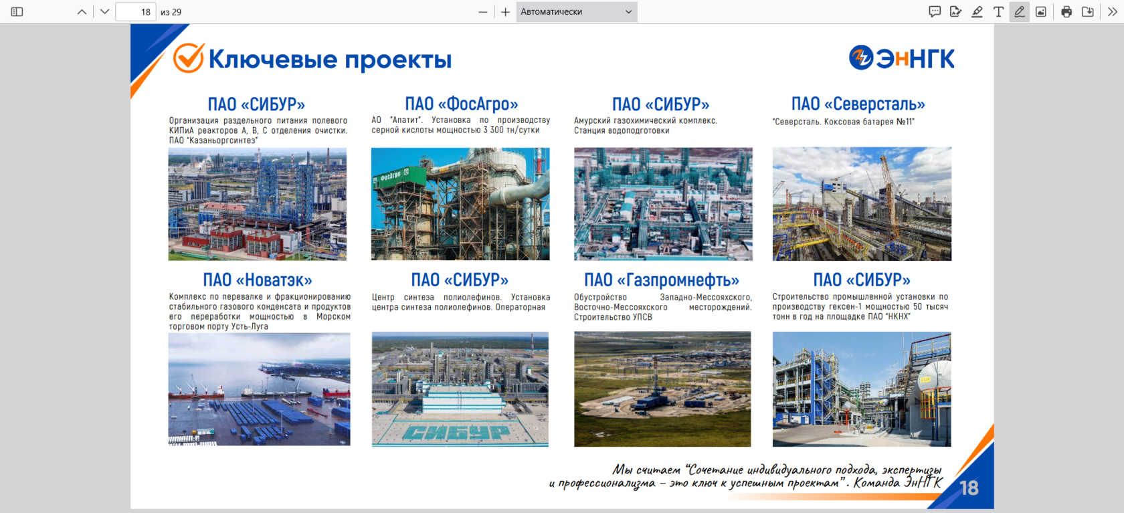Click the text 'ПАО "Казаньоргсинтез"'
The width and height of the screenshot is (1124, 513).
pyautogui.click(x=213, y=140)
